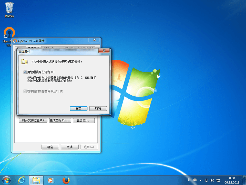Select the 回收站 recycle bin desktop icon
Image resolution: width=246 pixels, height=185 pixels.
click(9, 10)
